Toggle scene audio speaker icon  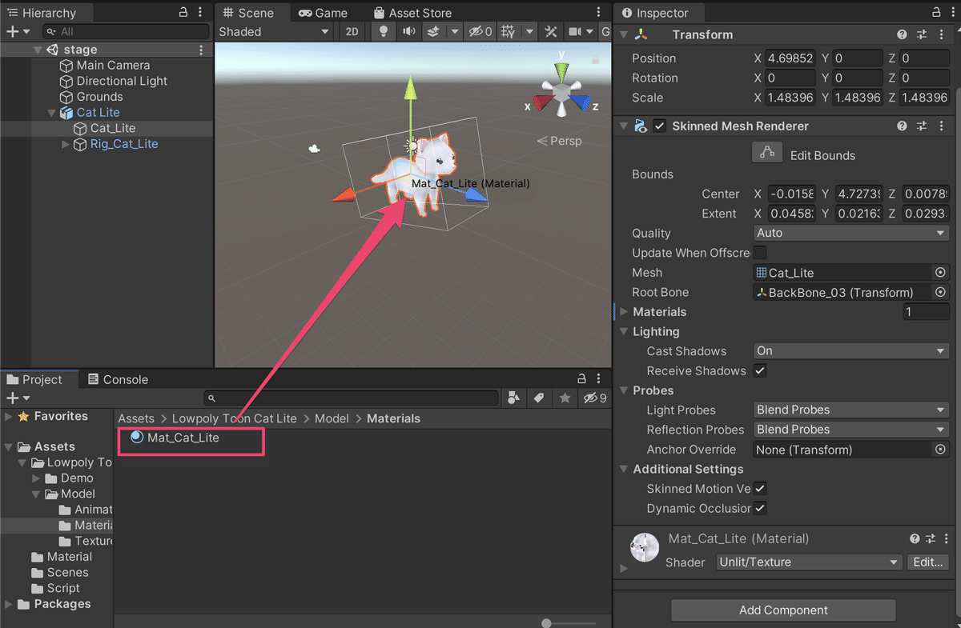pyautogui.click(x=408, y=32)
